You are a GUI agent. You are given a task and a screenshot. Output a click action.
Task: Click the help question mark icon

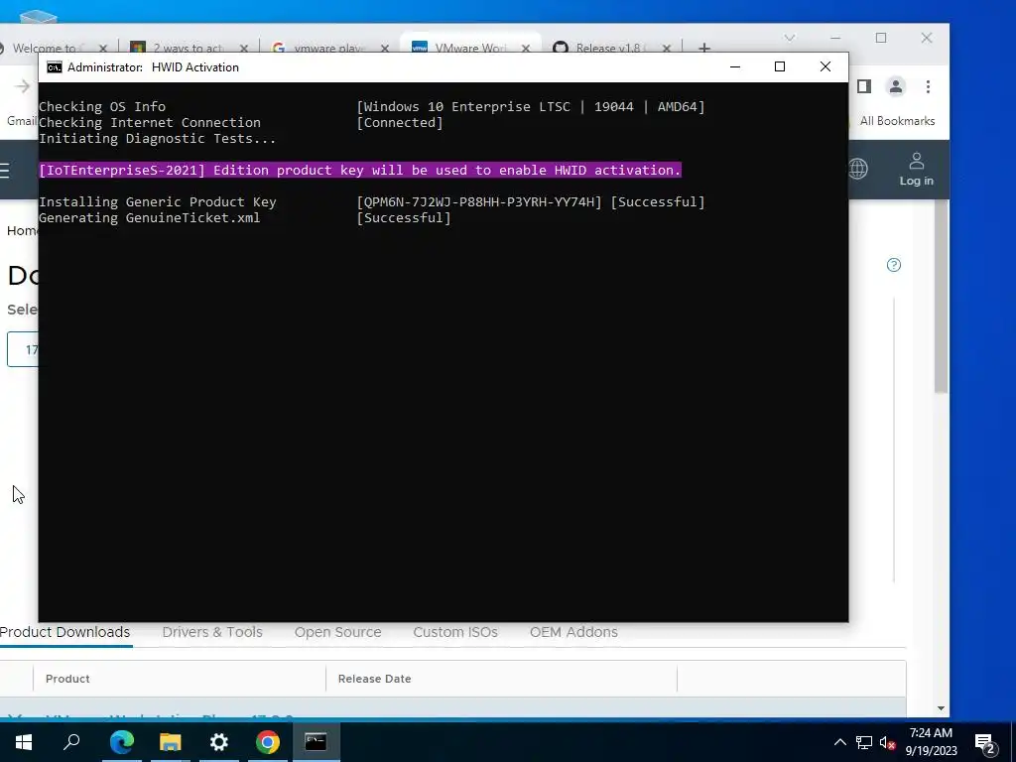click(894, 265)
